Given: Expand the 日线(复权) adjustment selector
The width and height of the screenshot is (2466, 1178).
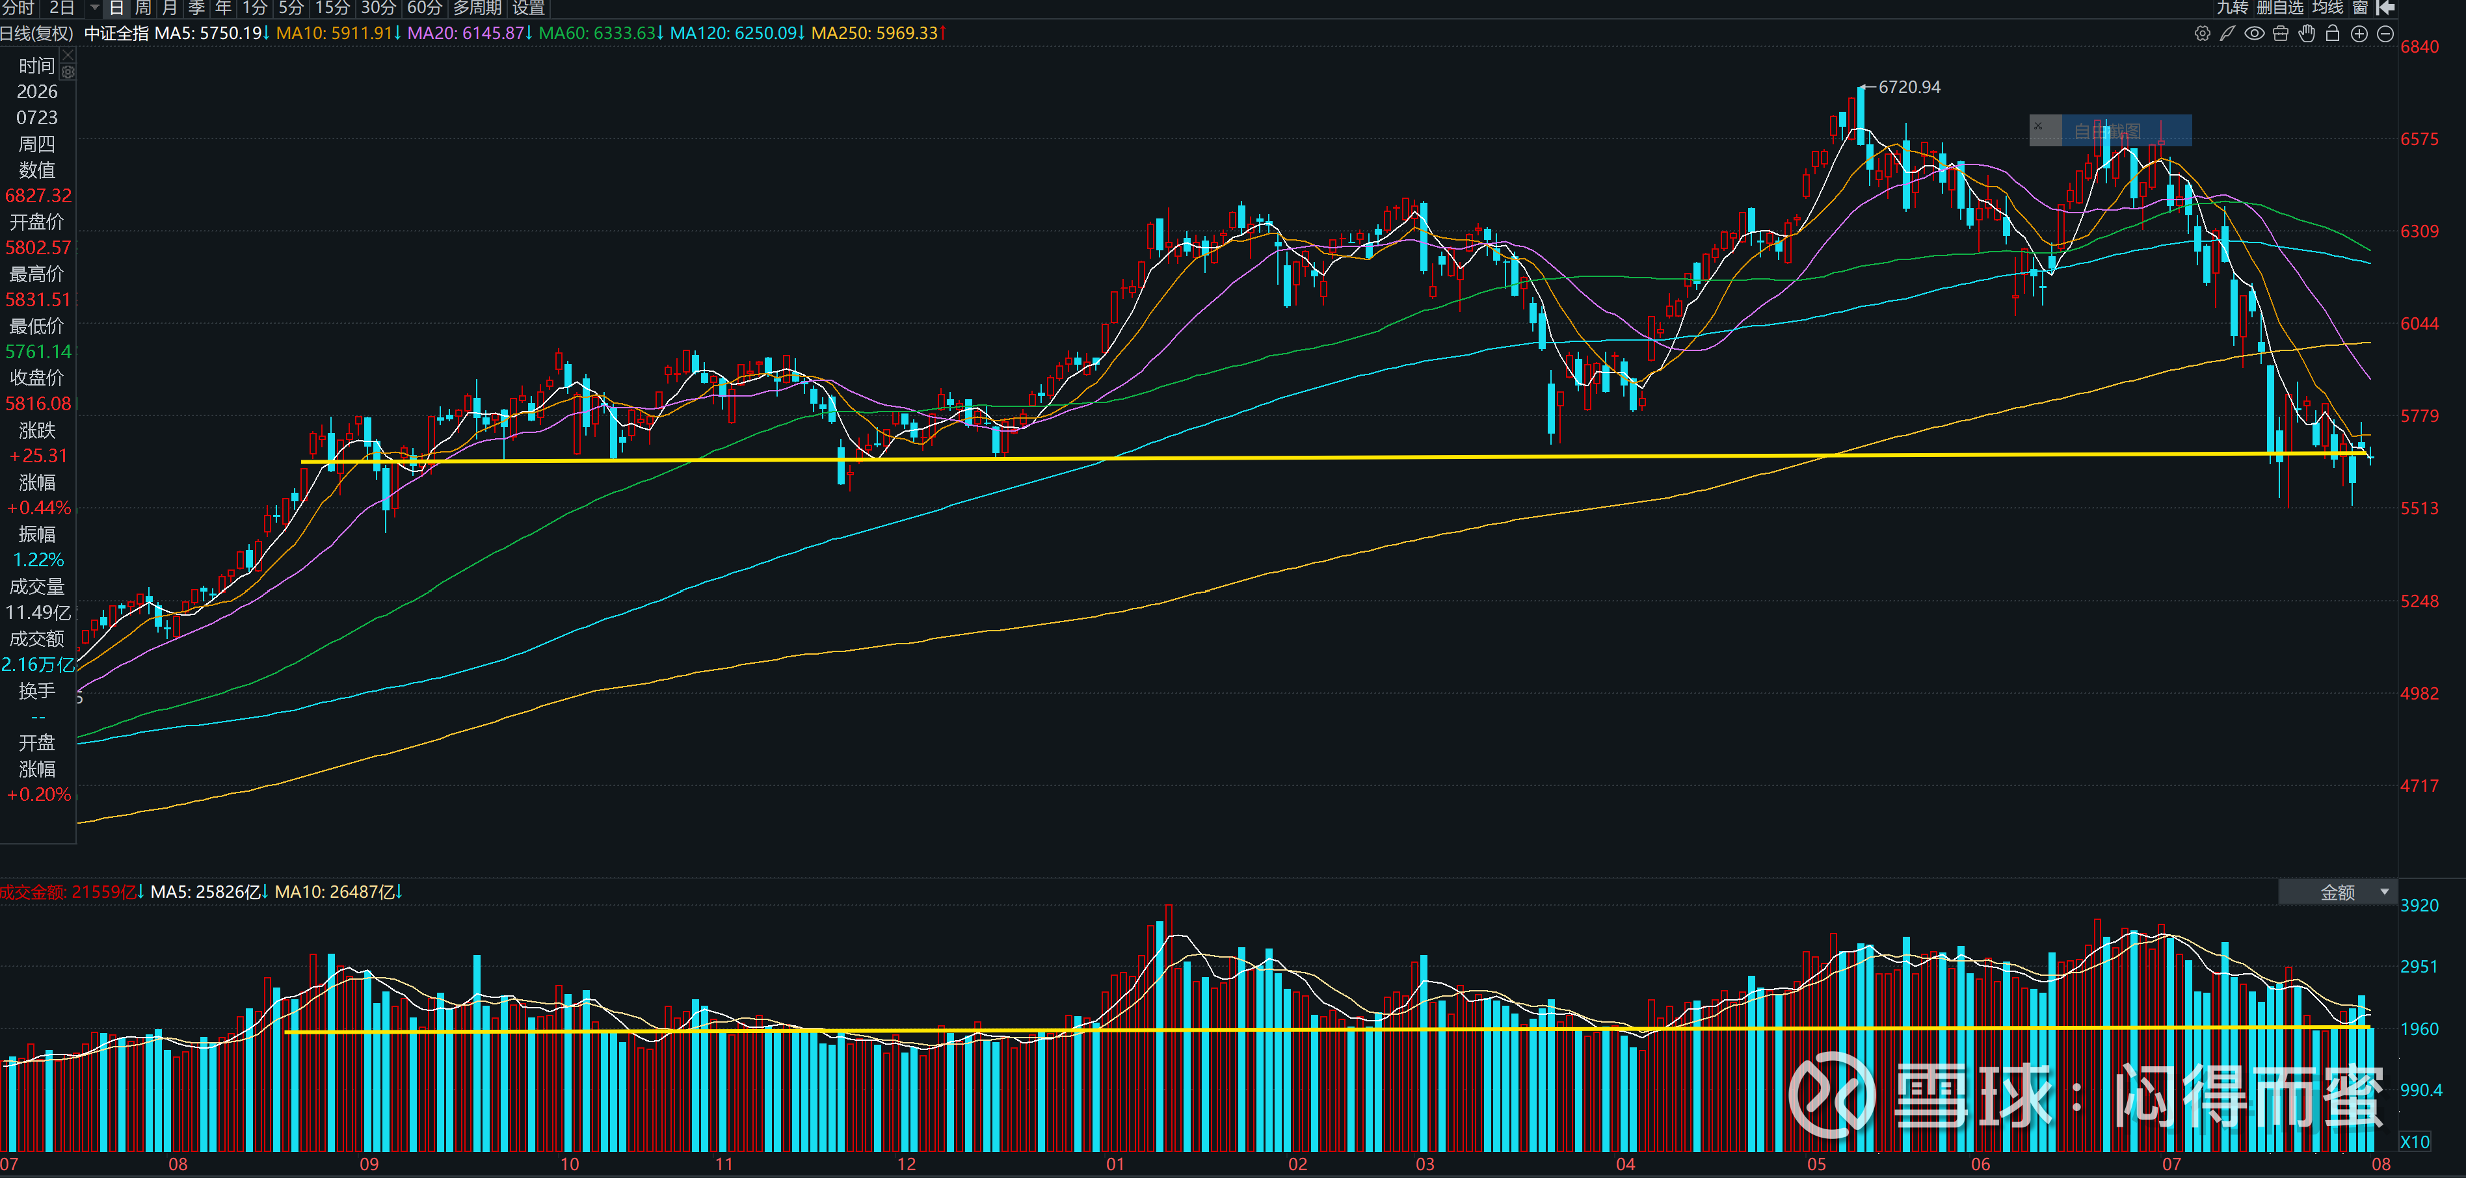Looking at the screenshot, I should pos(36,34).
